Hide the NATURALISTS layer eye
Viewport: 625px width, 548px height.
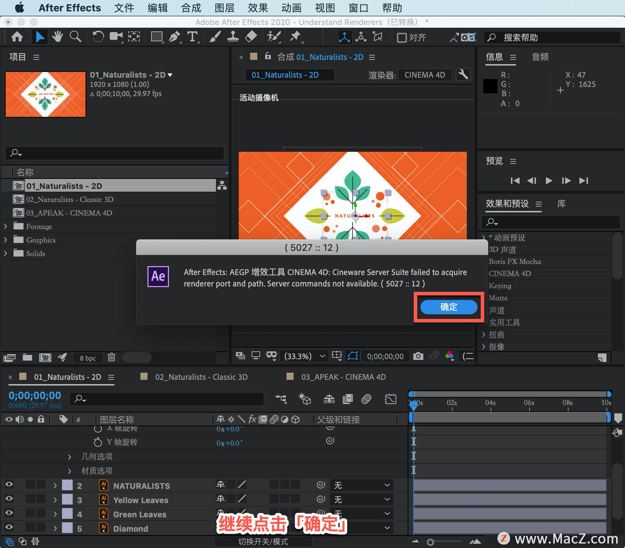(9, 484)
